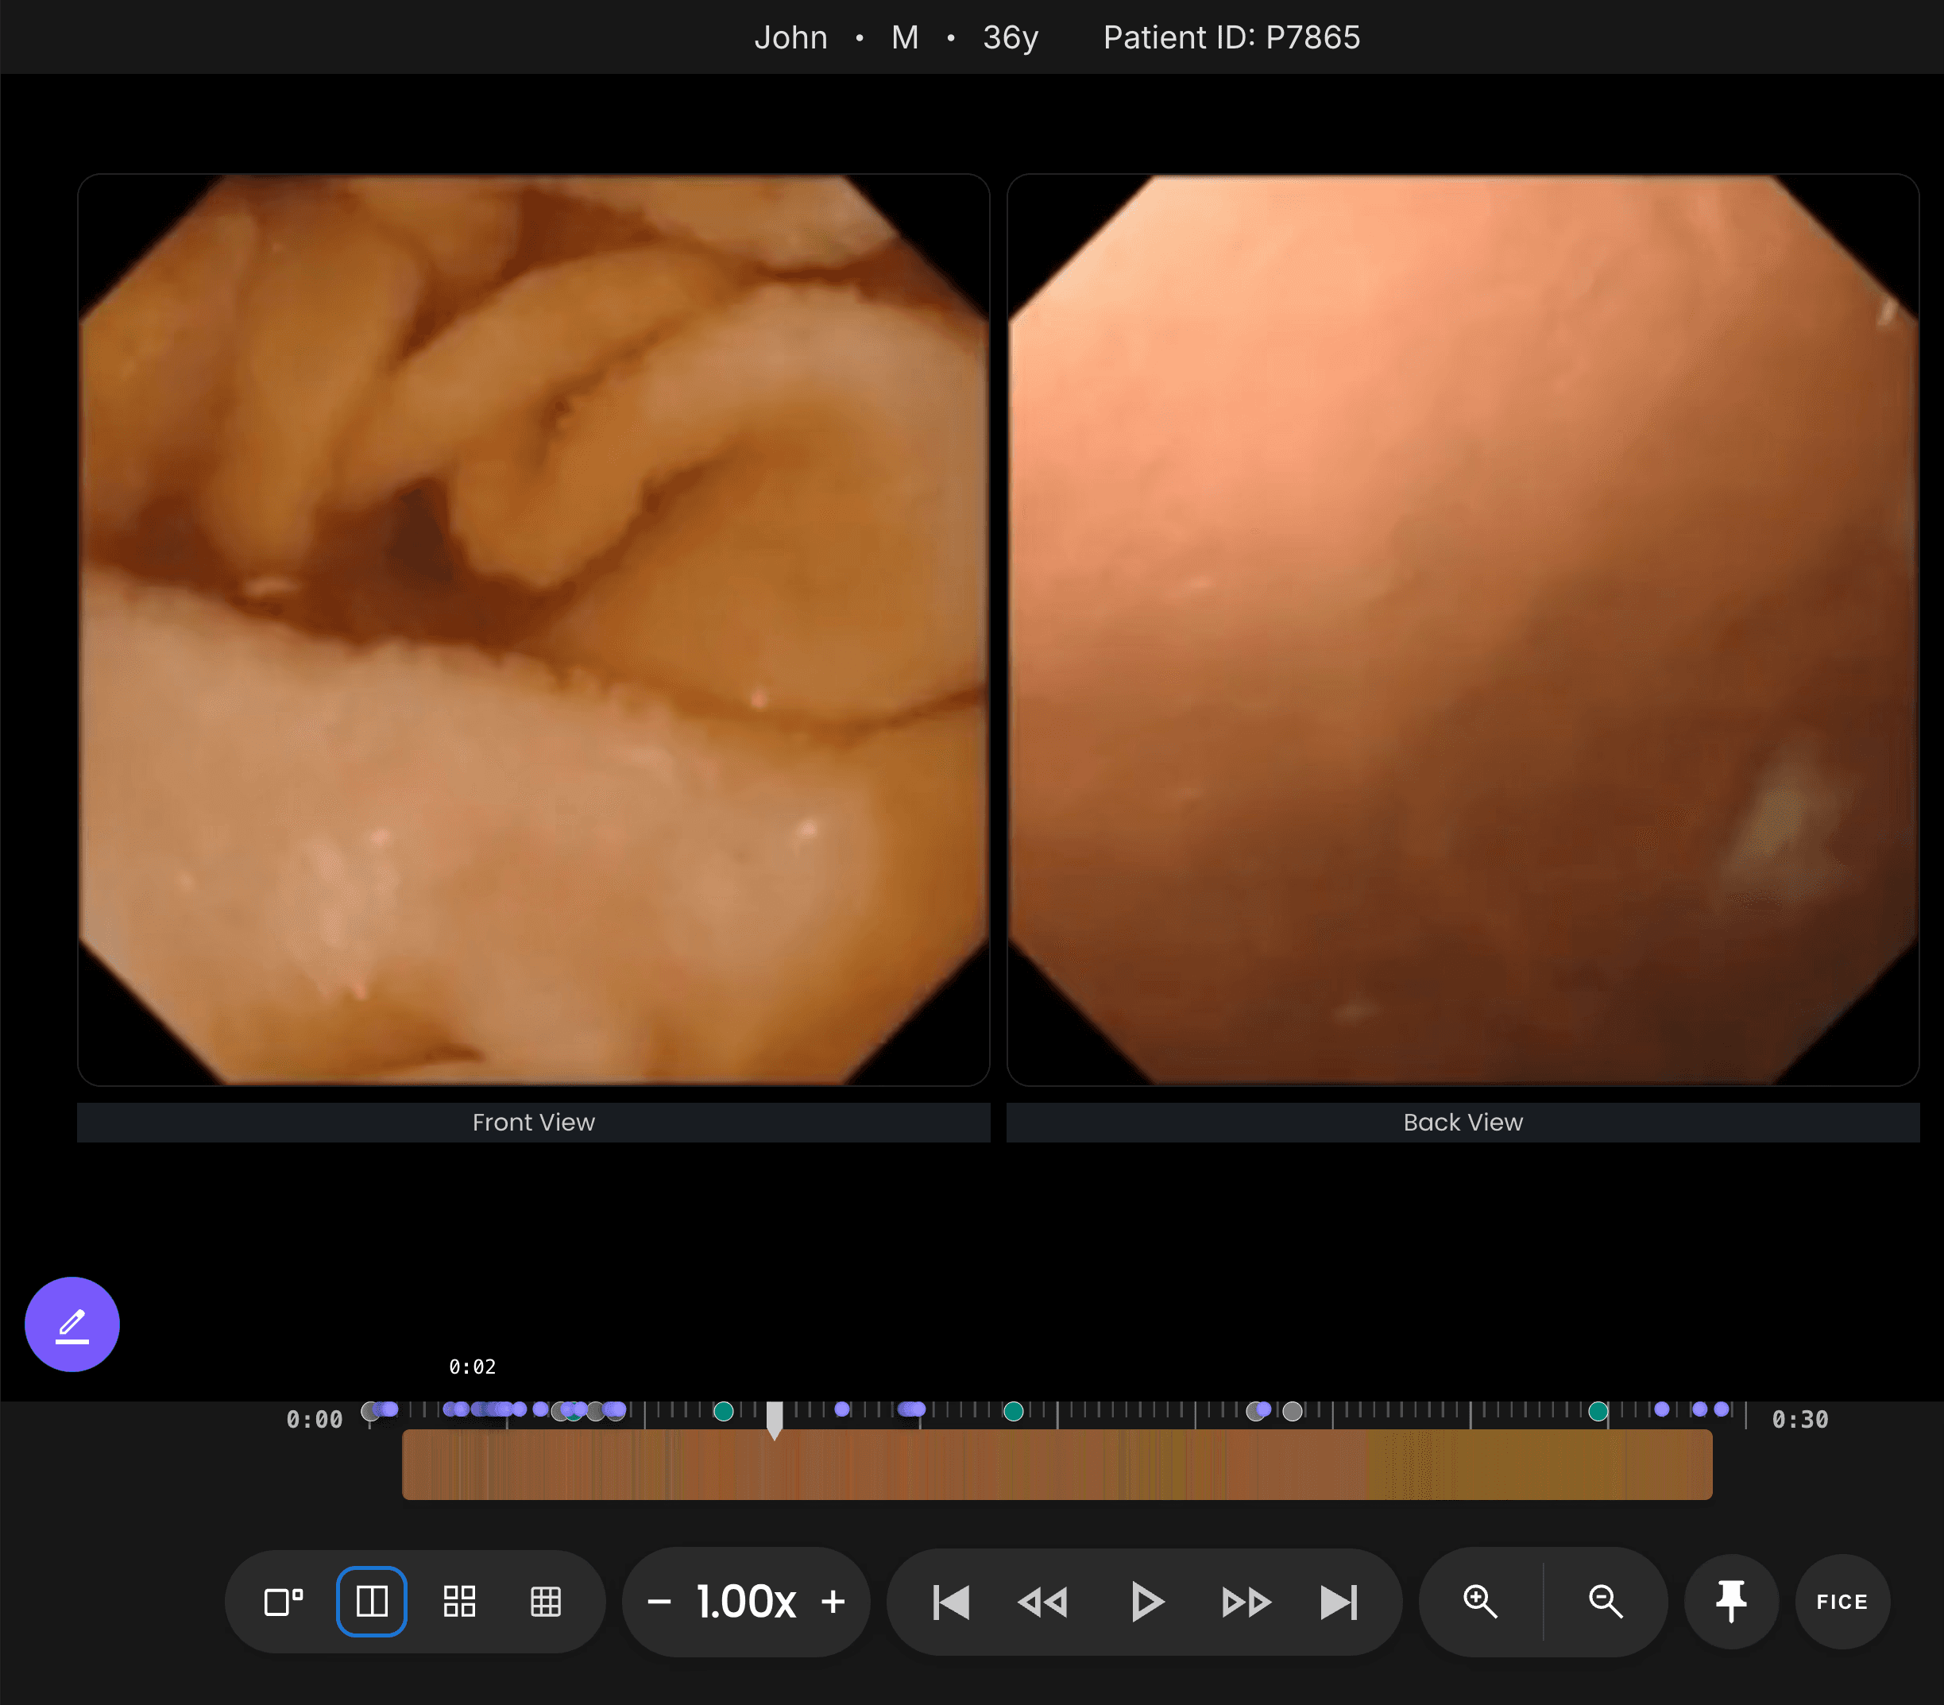This screenshot has width=1944, height=1705.
Task: Zoom out with magnifier minus icon
Action: 1606,1602
